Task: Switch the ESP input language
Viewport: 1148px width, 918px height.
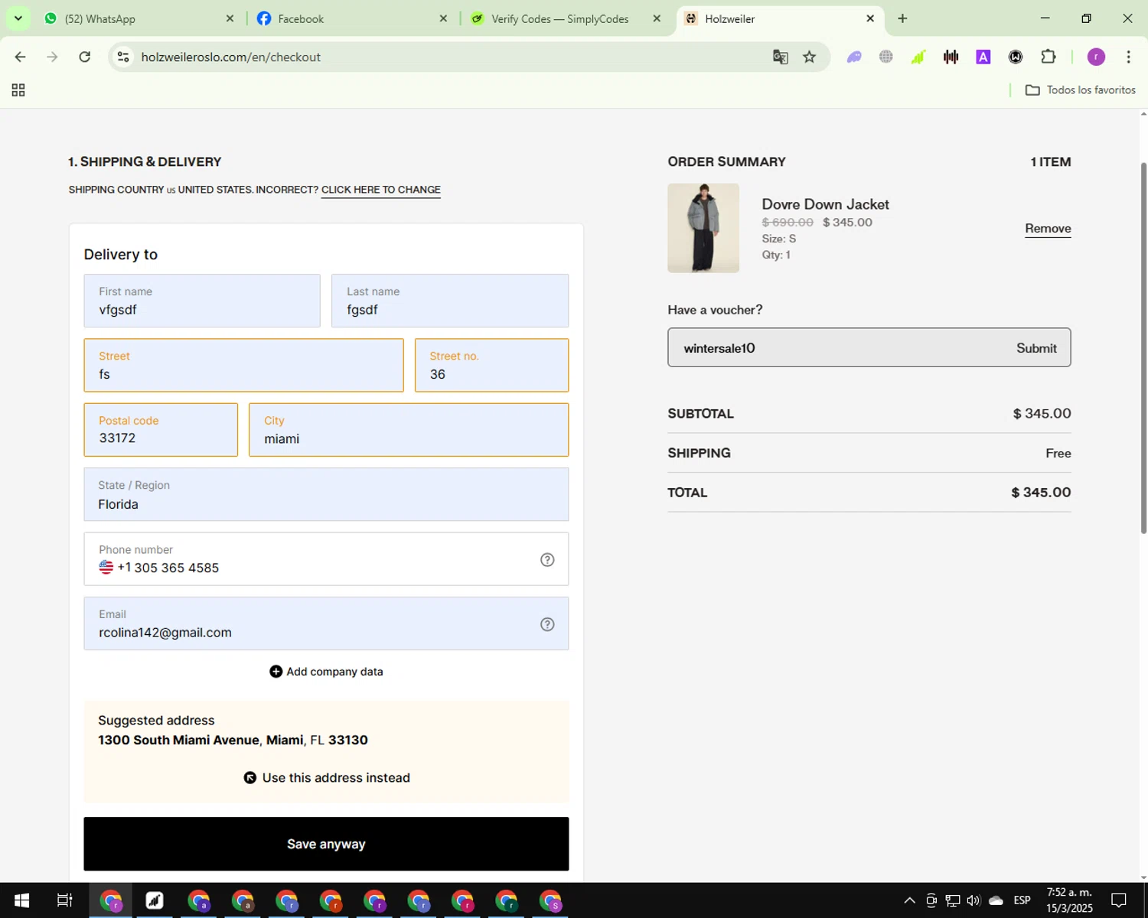Action: [1022, 900]
